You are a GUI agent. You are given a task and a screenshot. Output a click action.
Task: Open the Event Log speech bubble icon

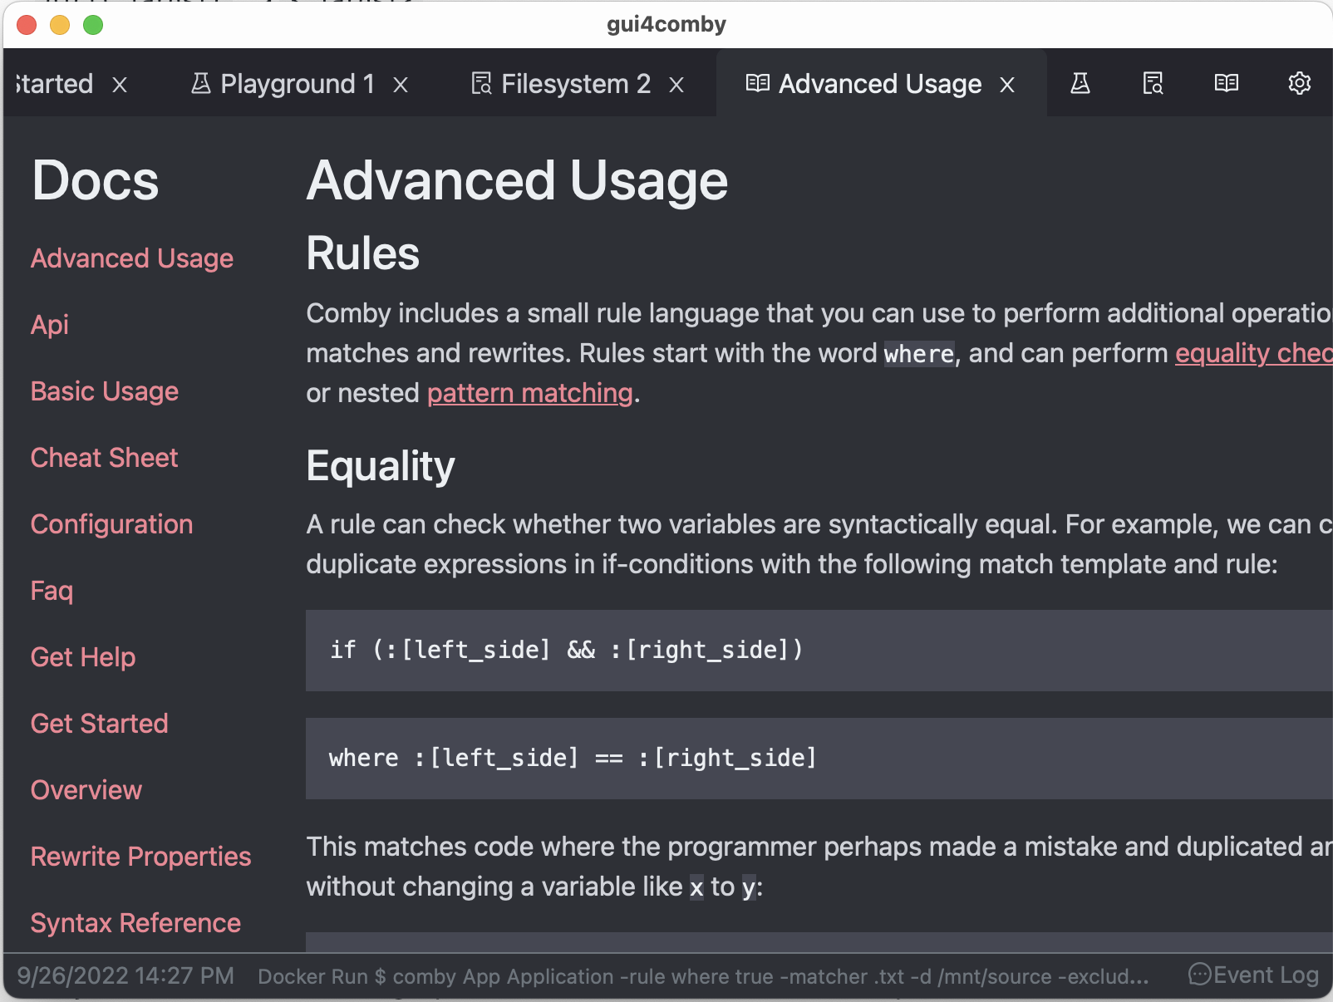point(1199,974)
